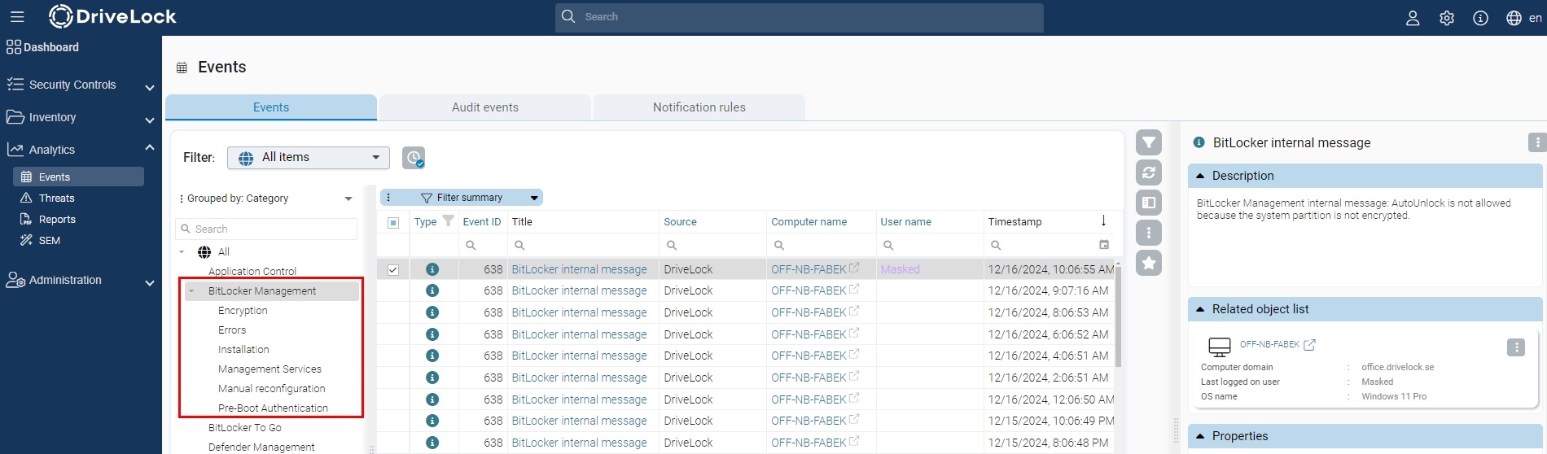1547x454 pixels.
Task: Open OFF-NB-FABEK link in 6:06:52 AM row
Action: [x=809, y=334]
